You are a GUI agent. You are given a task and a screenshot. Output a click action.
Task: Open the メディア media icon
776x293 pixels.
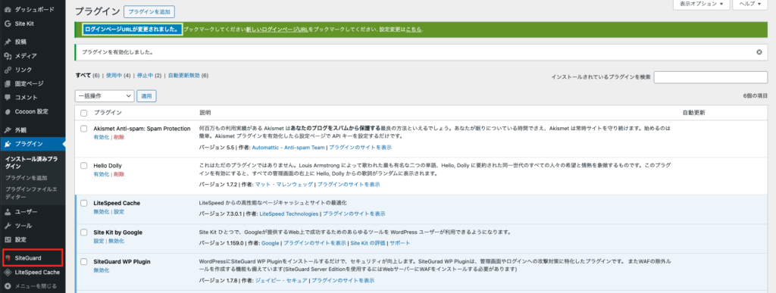[8, 56]
